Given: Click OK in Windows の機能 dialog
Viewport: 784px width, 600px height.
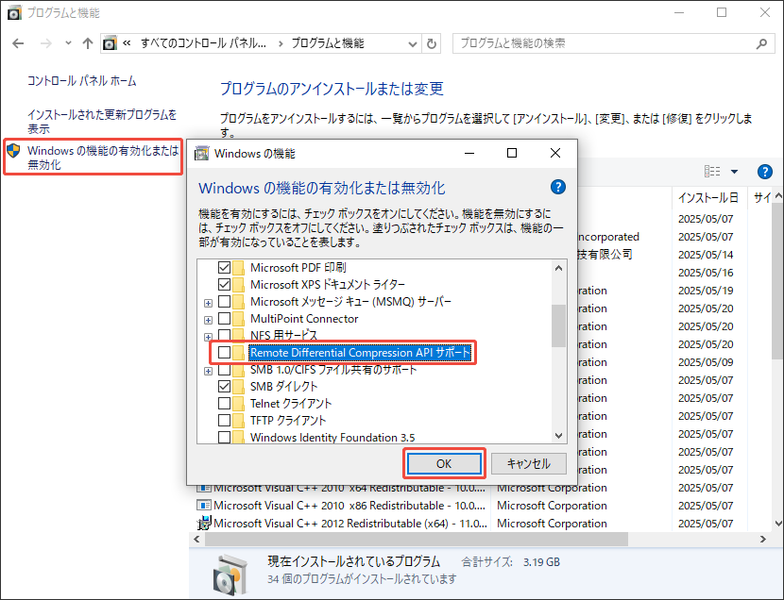Looking at the screenshot, I should pyautogui.click(x=444, y=464).
